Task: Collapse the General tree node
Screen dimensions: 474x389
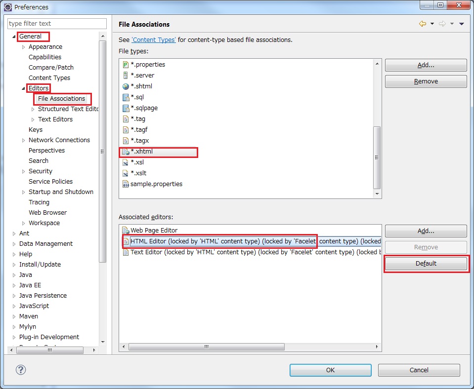Action: [x=14, y=37]
